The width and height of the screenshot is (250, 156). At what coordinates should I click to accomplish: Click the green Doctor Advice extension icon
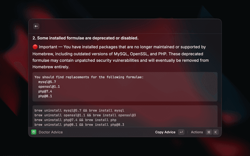coord(34,132)
